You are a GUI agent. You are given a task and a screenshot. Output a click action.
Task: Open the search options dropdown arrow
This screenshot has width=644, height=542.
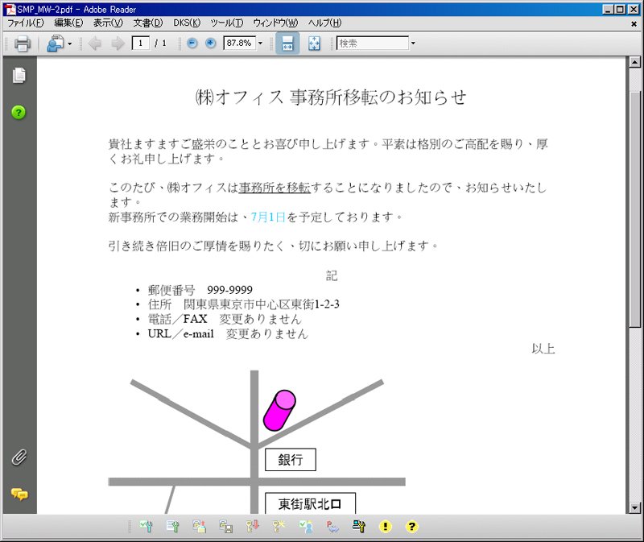(413, 43)
